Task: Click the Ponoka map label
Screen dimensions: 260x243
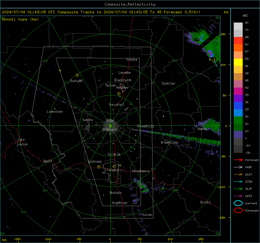Action: tap(132, 60)
